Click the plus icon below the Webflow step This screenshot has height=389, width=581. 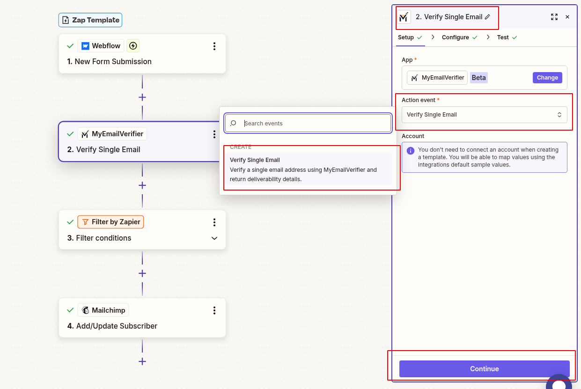142,97
